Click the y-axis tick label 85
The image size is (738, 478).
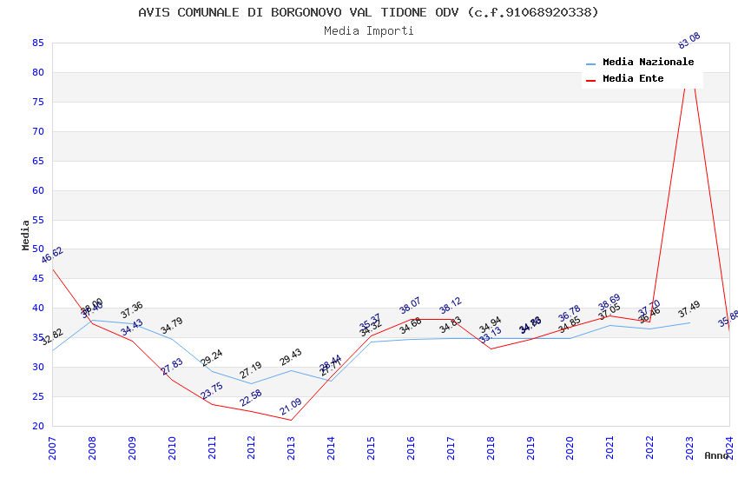(x=38, y=43)
